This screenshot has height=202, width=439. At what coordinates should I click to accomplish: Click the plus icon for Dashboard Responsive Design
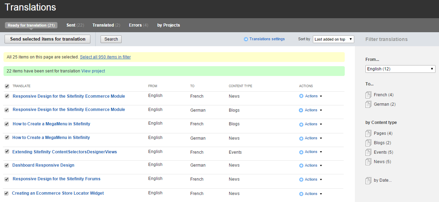tap(301, 166)
